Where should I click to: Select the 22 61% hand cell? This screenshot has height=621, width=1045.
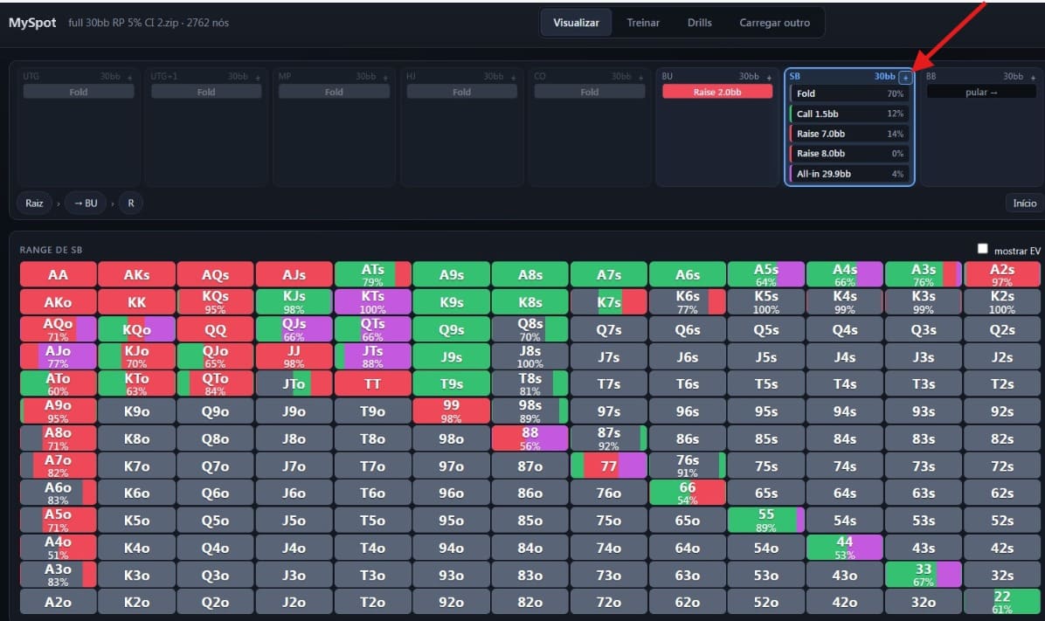tap(1001, 602)
